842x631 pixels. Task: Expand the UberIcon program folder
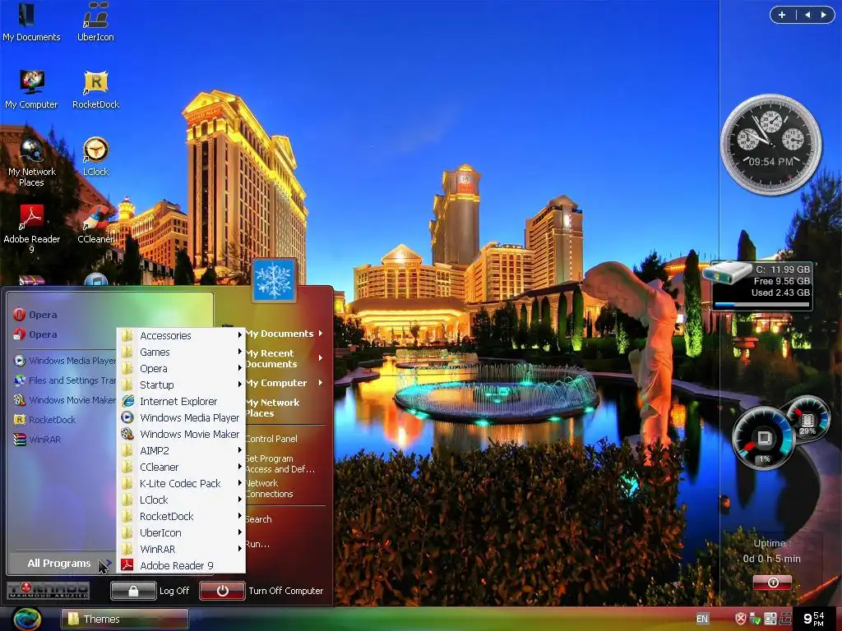coord(181,532)
